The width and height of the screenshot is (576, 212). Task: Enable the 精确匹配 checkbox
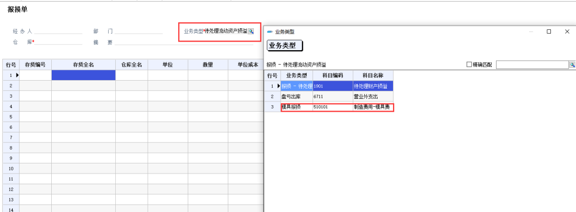tap(469, 65)
